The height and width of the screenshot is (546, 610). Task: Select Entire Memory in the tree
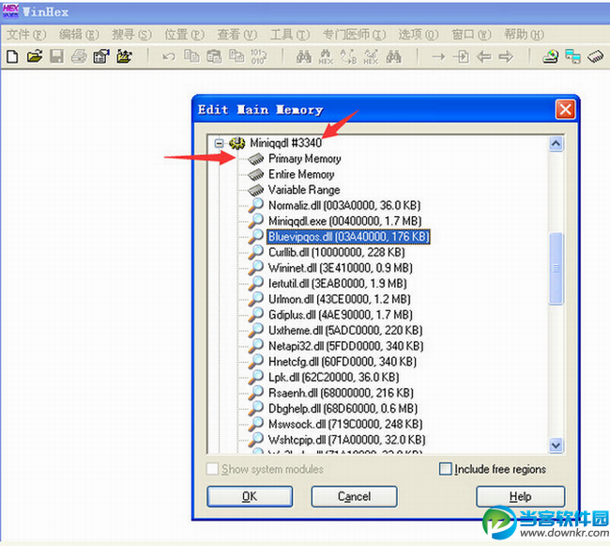(301, 174)
